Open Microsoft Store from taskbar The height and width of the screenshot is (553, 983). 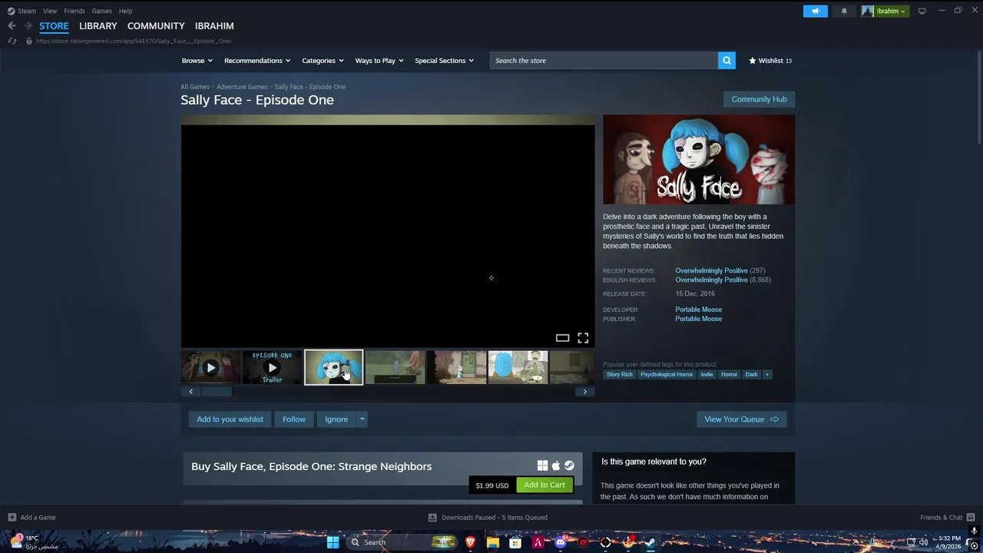(515, 542)
